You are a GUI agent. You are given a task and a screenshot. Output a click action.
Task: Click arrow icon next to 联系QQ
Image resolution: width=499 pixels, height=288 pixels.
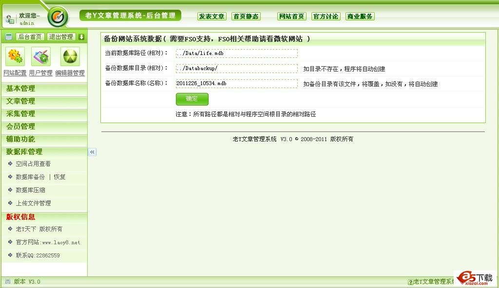coord(10,255)
